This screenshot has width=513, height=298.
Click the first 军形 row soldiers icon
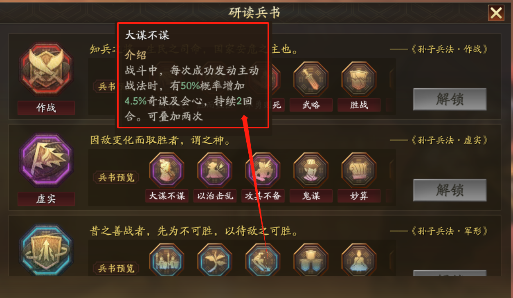pos(166,260)
